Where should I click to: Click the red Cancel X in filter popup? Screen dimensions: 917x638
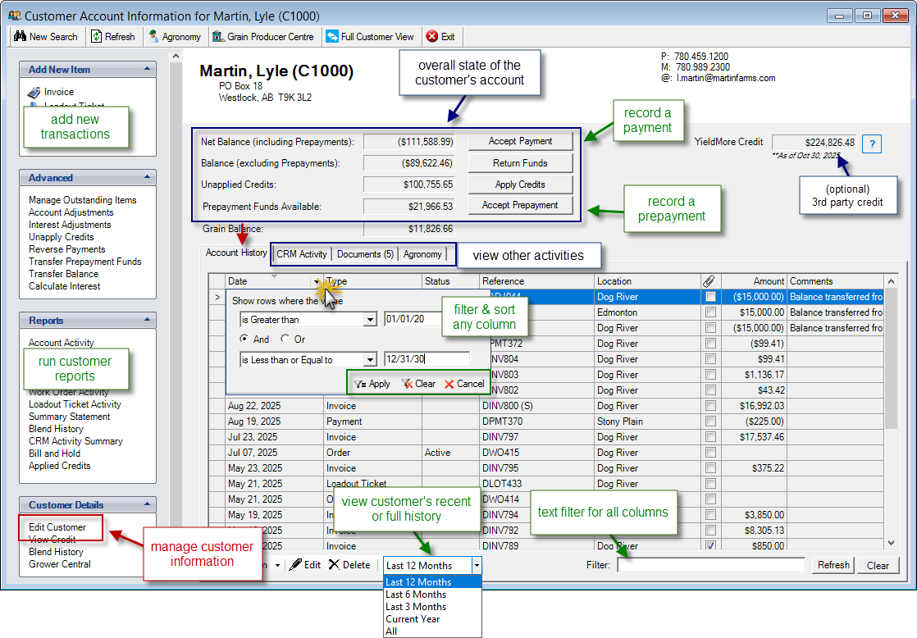[449, 384]
